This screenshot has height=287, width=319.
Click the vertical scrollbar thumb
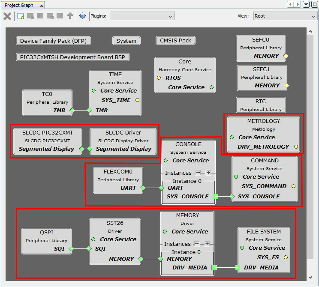(x=310, y=147)
